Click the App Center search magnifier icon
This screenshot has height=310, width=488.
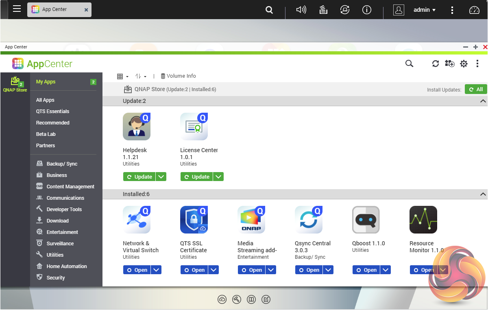(409, 63)
